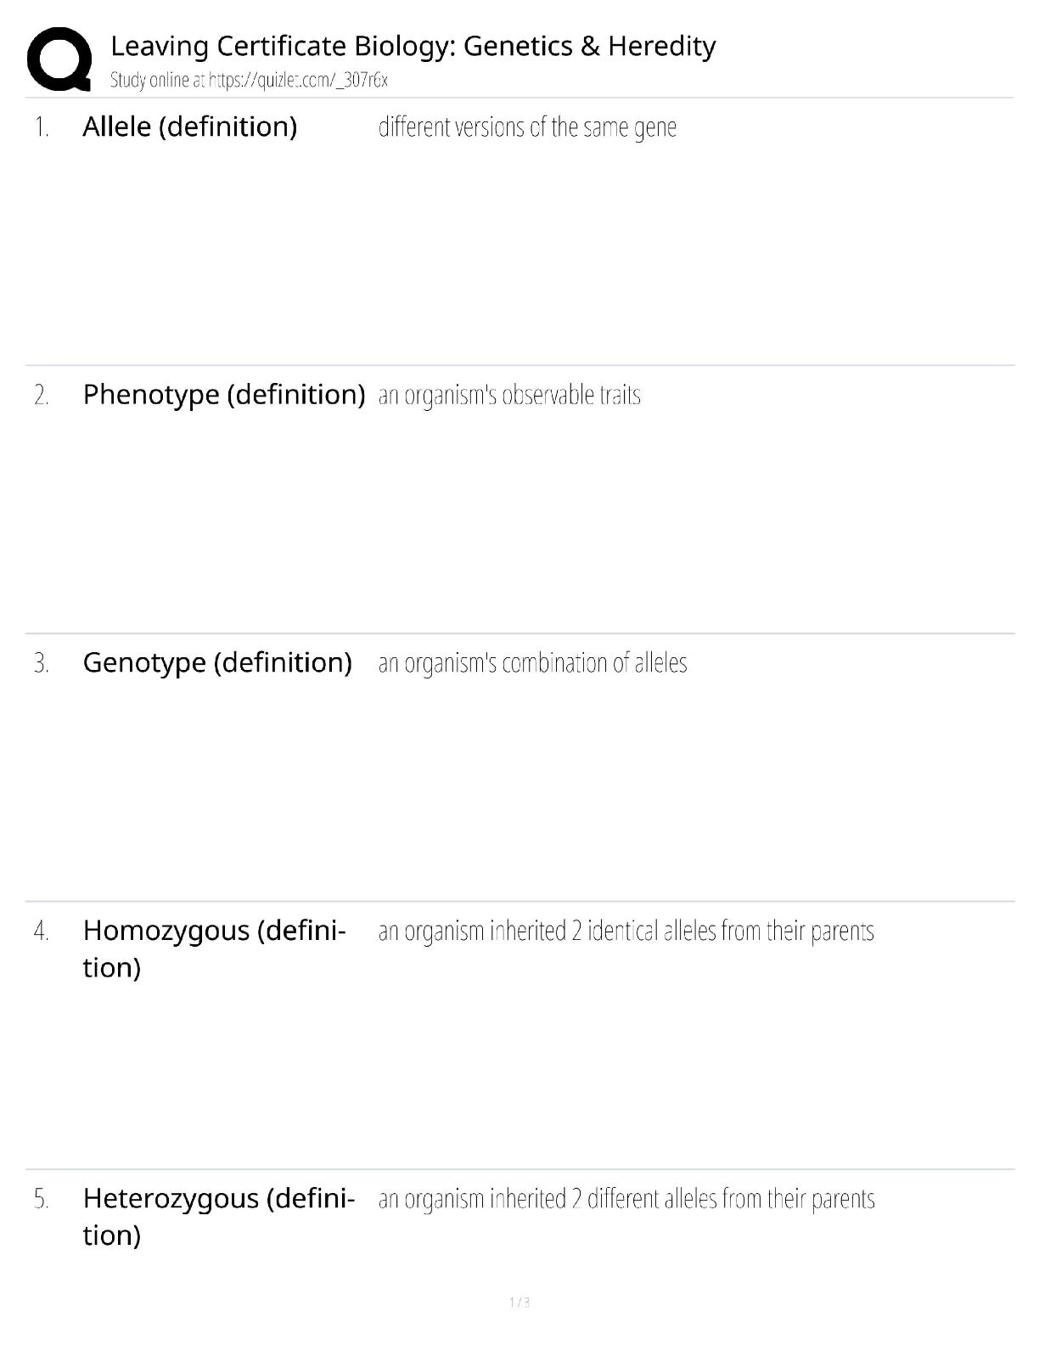Image resolution: width=1039 pixels, height=1345 pixels.
Task: Click the Genotype (definition) term
Action: point(216,662)
